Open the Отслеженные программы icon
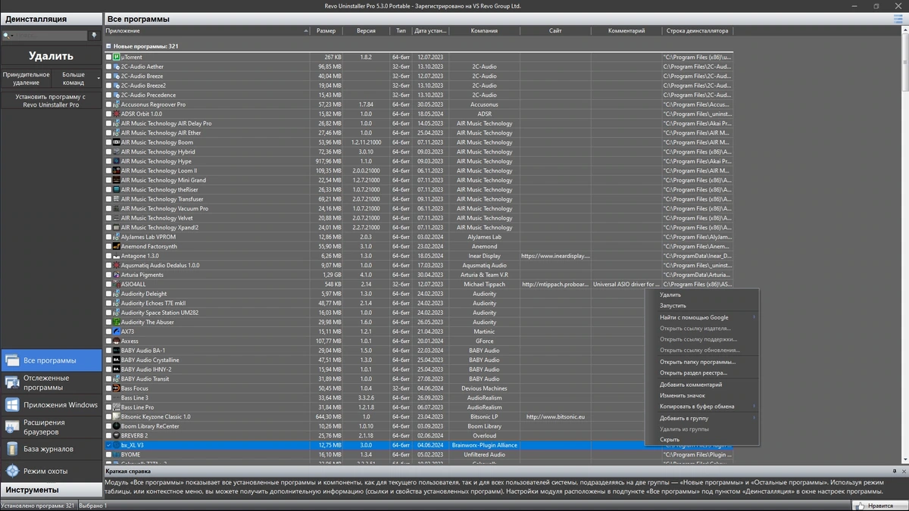The image size is (909, 511). point(11,382)
